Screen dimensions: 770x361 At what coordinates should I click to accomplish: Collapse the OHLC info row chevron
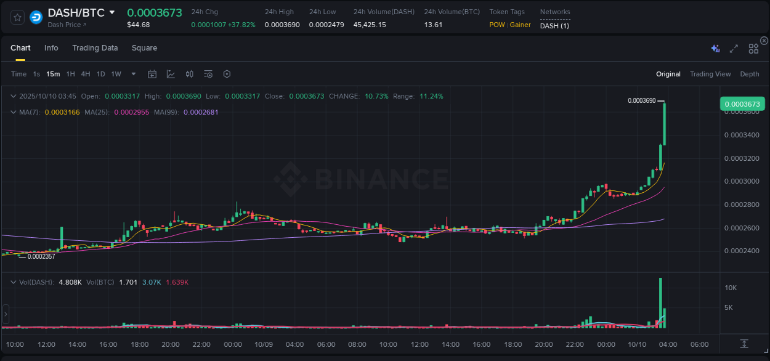13,96
